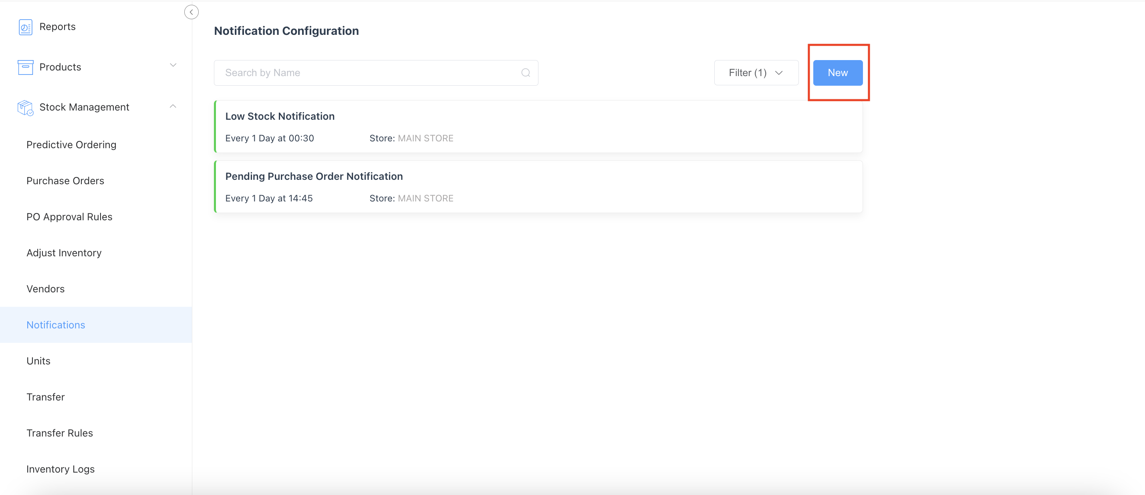The width and height of the screenshot is (1145, 495).
Task: Expand the Products menu chevron
Action: 173,65
